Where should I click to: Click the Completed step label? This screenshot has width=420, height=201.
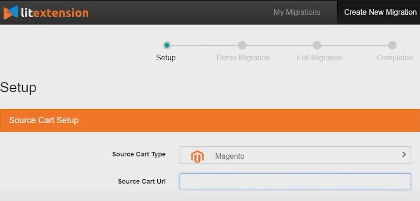[x=394, y=58]
